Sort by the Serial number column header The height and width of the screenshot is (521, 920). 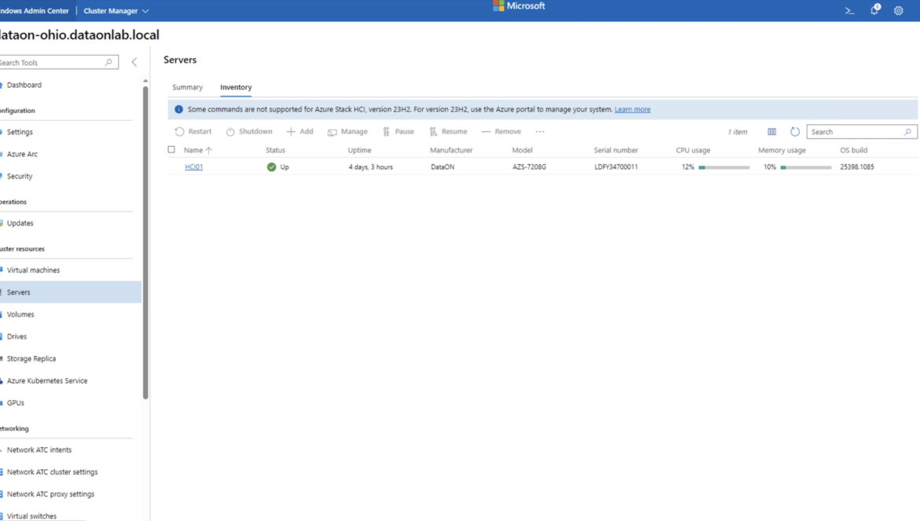616,151
